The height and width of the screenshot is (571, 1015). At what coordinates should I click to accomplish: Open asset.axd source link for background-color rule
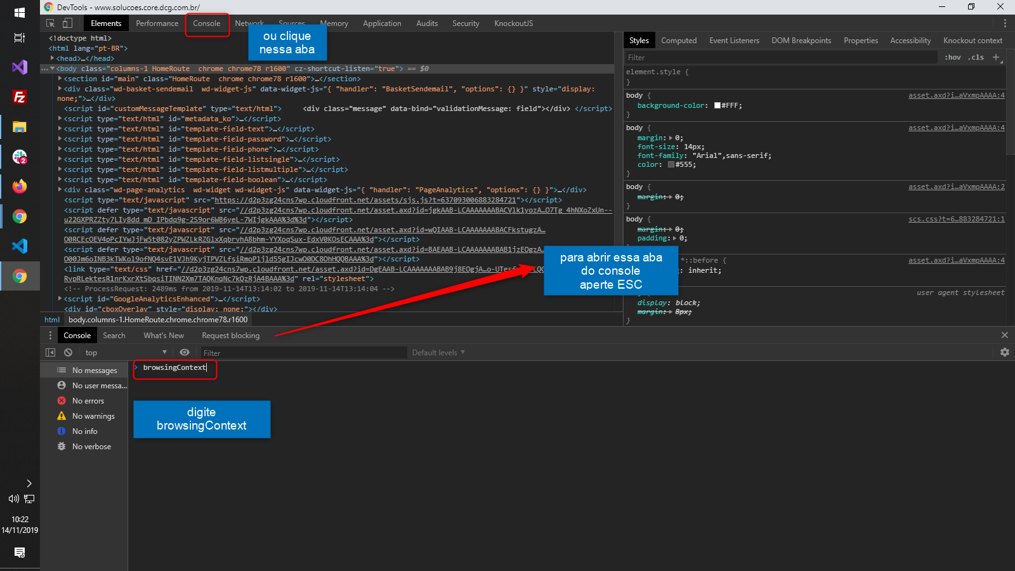click(x=957, y=95)
